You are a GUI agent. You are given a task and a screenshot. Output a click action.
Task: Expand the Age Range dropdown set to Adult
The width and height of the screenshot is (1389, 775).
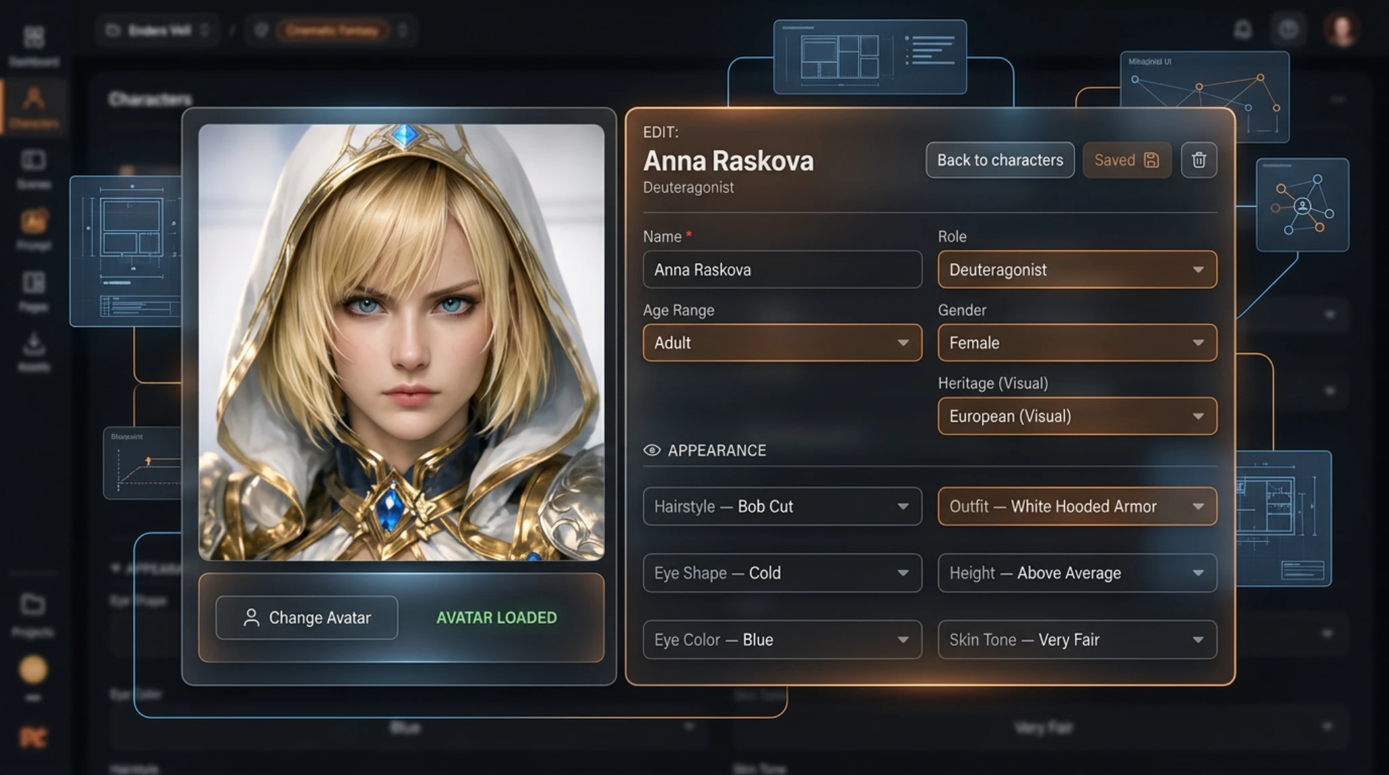782,342
